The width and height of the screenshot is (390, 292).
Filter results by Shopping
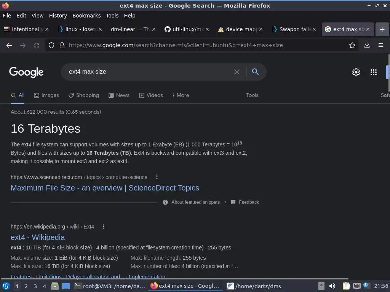pos(84,95)
